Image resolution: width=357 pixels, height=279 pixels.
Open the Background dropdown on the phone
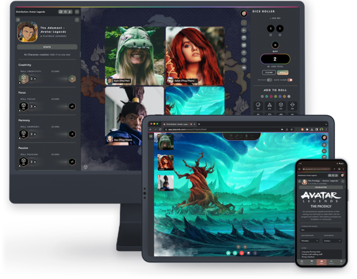[x=310, y=241]
